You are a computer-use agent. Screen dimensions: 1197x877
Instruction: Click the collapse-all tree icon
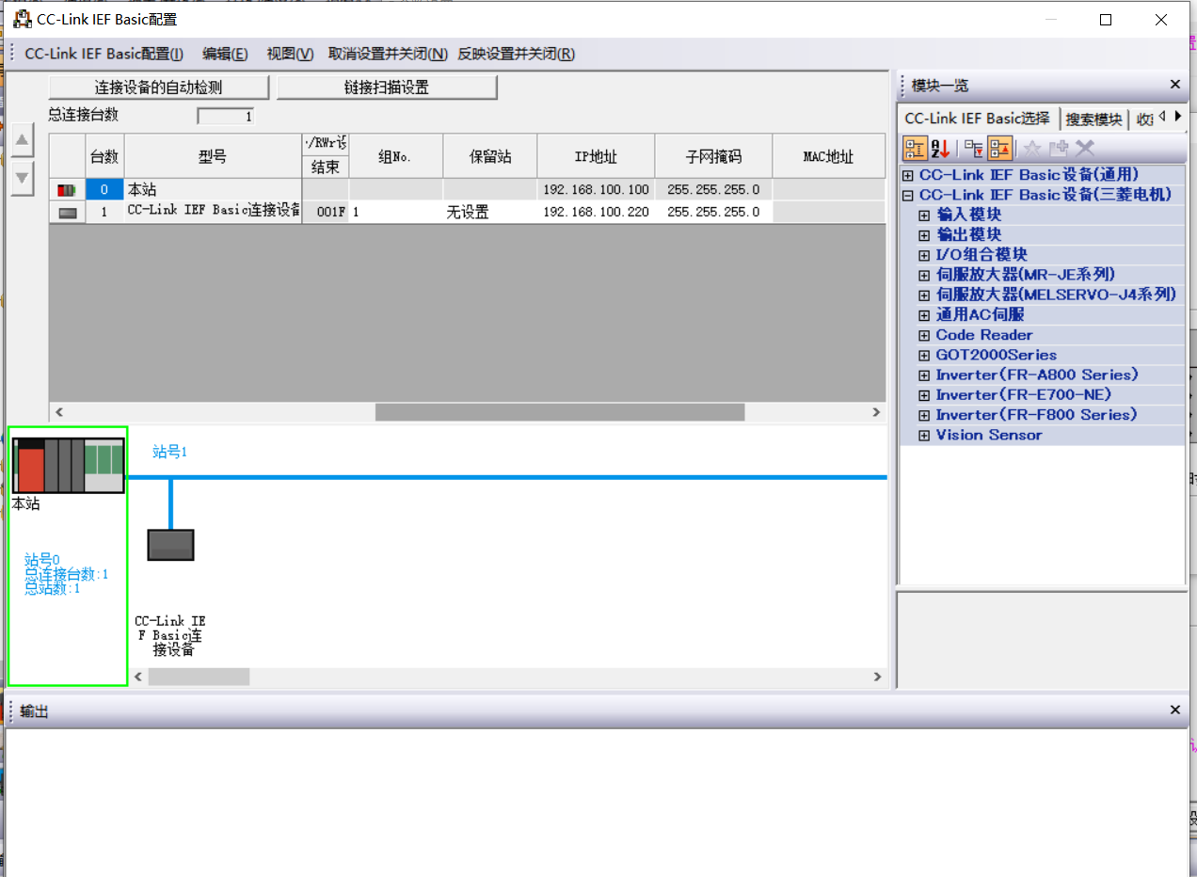click(x=999, y=148)
